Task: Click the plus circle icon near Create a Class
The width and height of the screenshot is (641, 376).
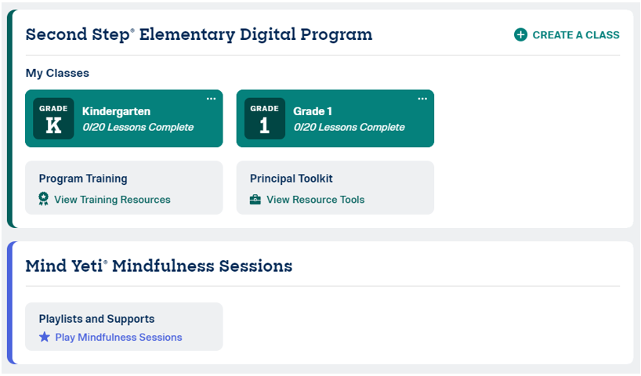Action: coord(520,34)
